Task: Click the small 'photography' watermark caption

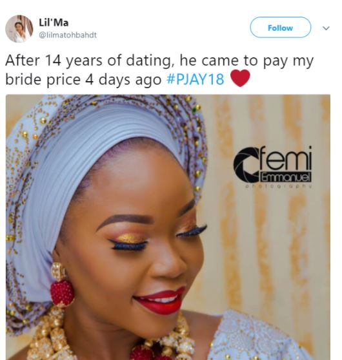Action: click(279, 186)
